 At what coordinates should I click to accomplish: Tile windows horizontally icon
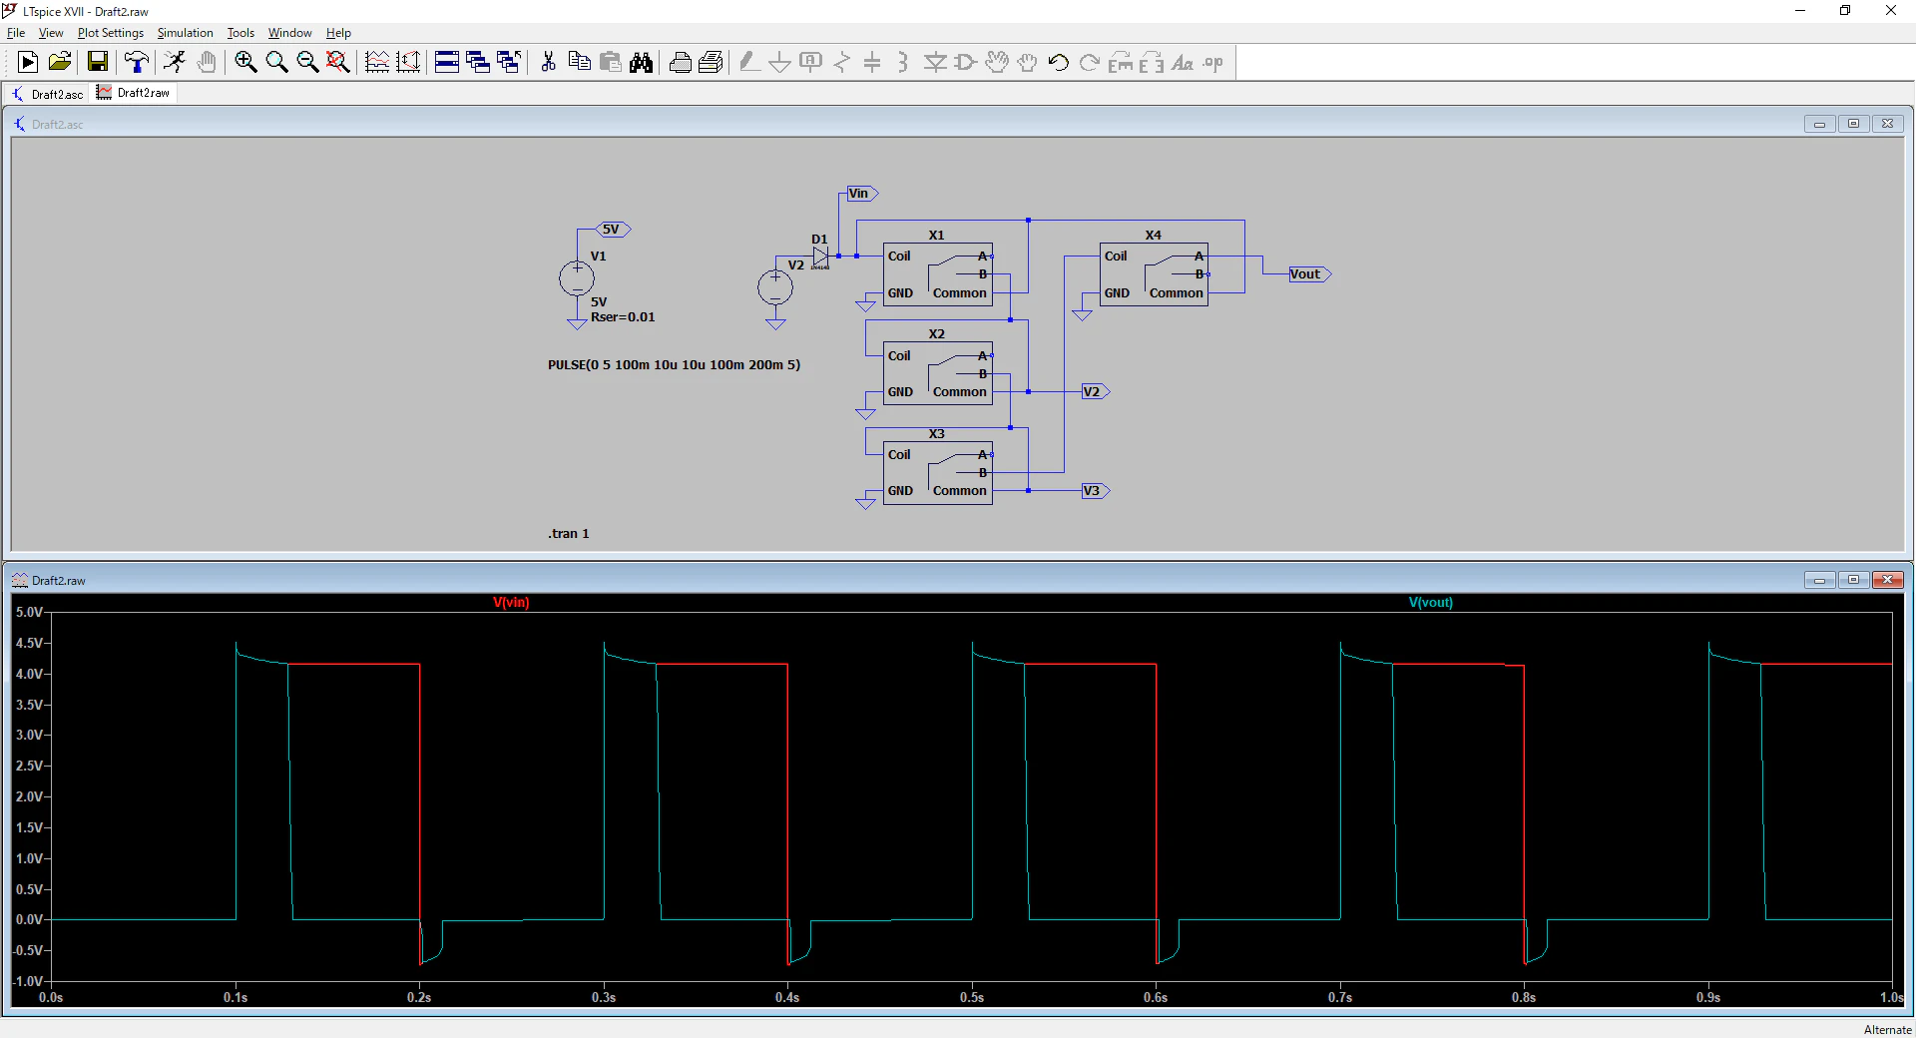[x=447, y=63]
